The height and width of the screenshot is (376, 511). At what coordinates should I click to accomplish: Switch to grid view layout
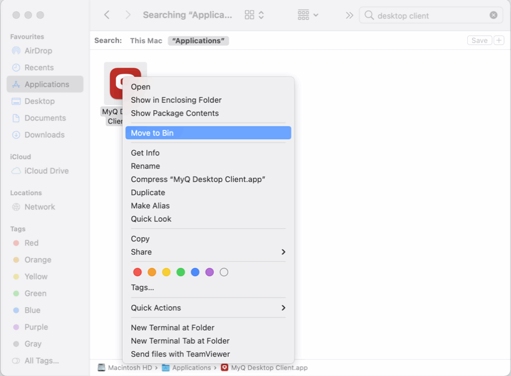tap(250, 14)
